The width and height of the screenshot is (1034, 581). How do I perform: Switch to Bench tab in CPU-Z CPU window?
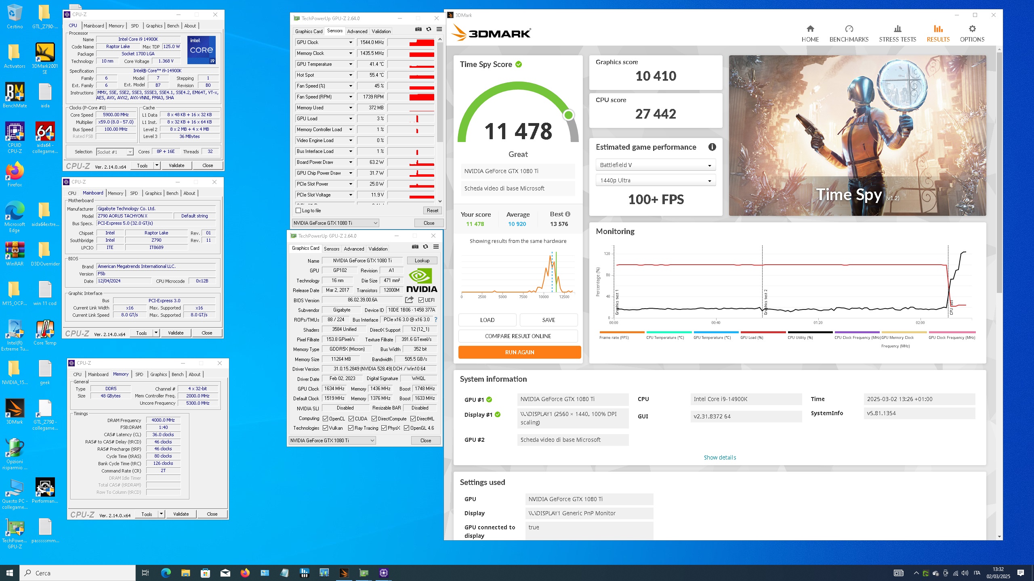point(173,26)
